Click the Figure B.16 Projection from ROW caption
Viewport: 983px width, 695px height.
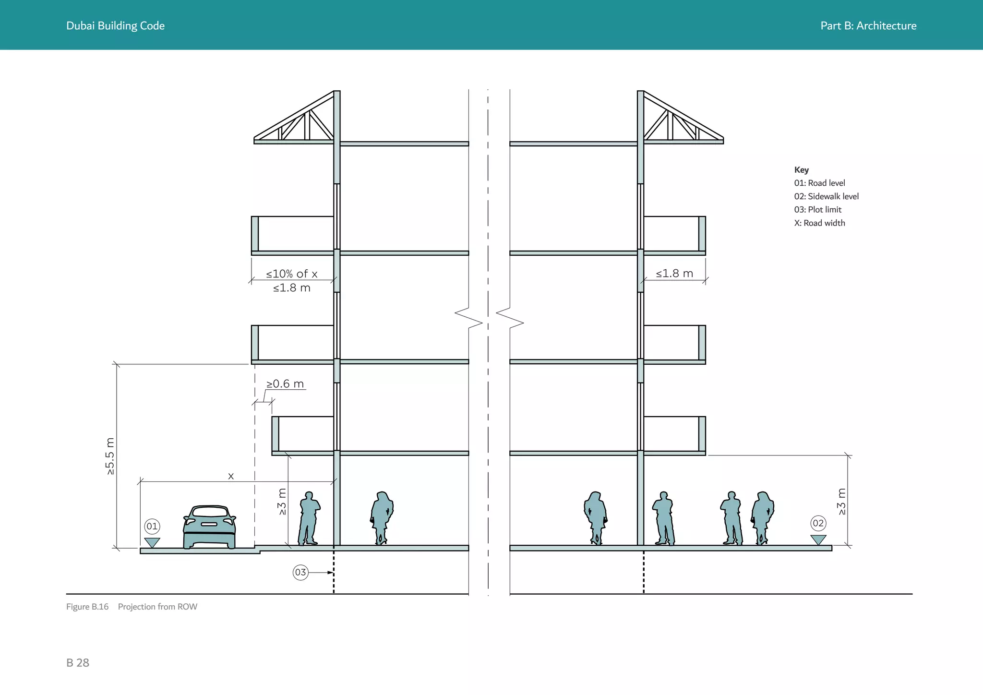coord(132,607)
